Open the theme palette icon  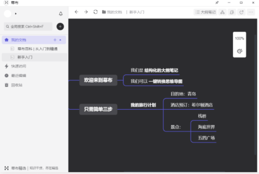(x=240, y=51)
